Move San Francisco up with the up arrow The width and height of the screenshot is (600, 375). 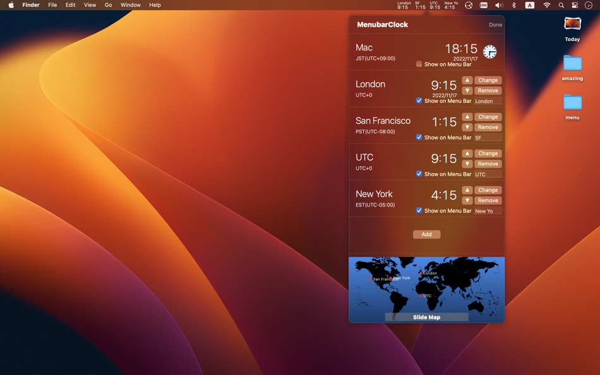(467, 117)
